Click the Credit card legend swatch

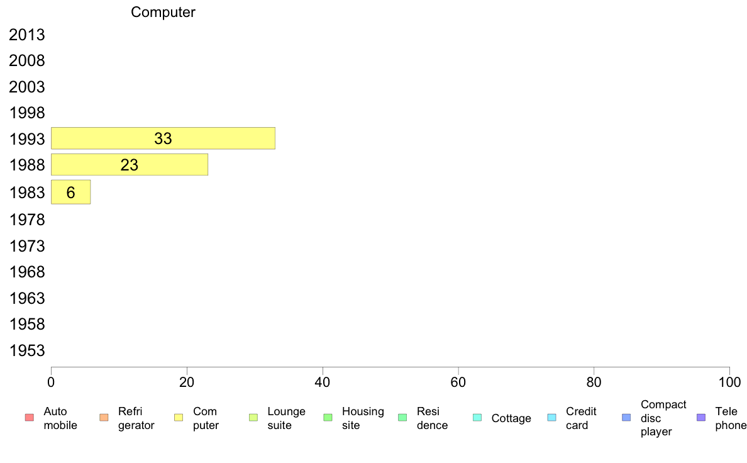click(x=551, y=418)
